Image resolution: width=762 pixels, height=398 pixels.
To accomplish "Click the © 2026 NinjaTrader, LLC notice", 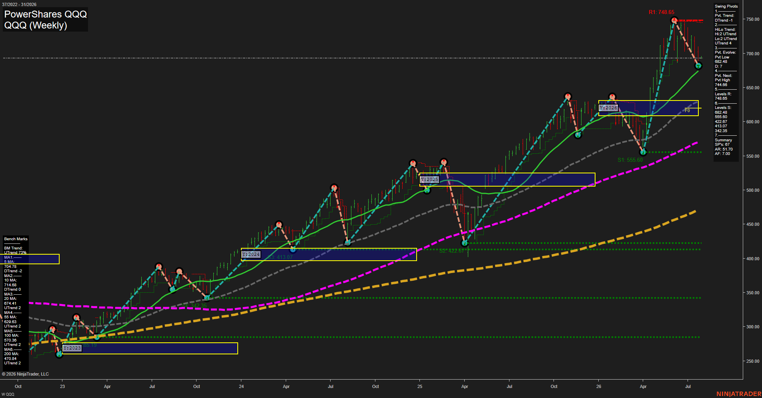I will [x=25, y=374].
